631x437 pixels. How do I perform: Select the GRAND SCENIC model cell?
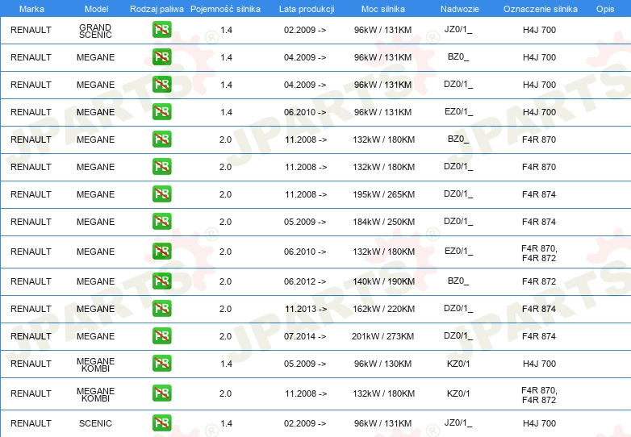pos(95,31)
